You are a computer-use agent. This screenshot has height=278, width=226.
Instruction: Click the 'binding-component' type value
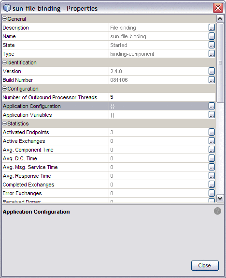pos(132,54)
